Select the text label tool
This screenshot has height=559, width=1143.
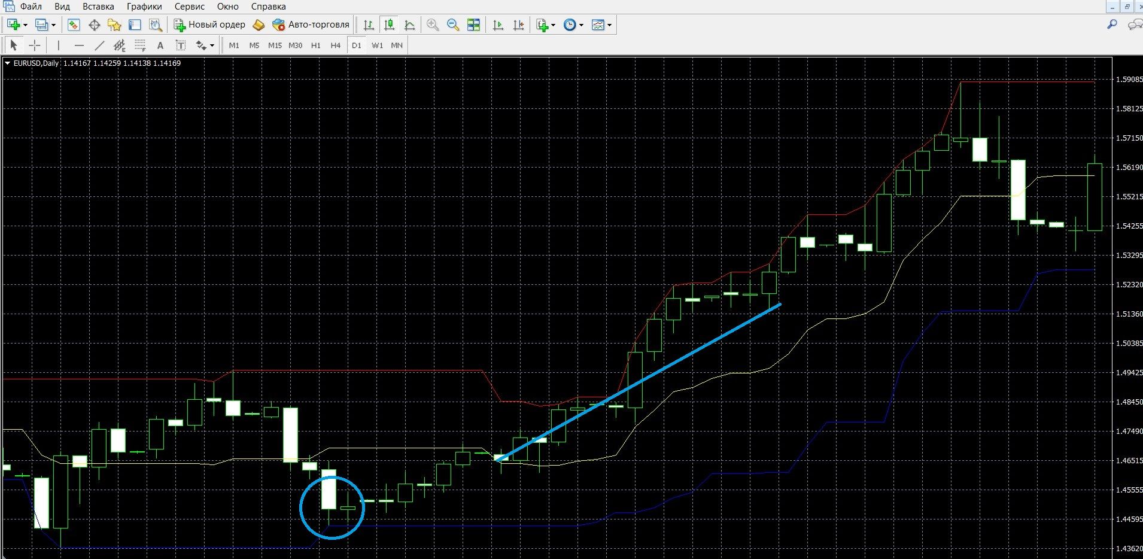pos(180,45)
